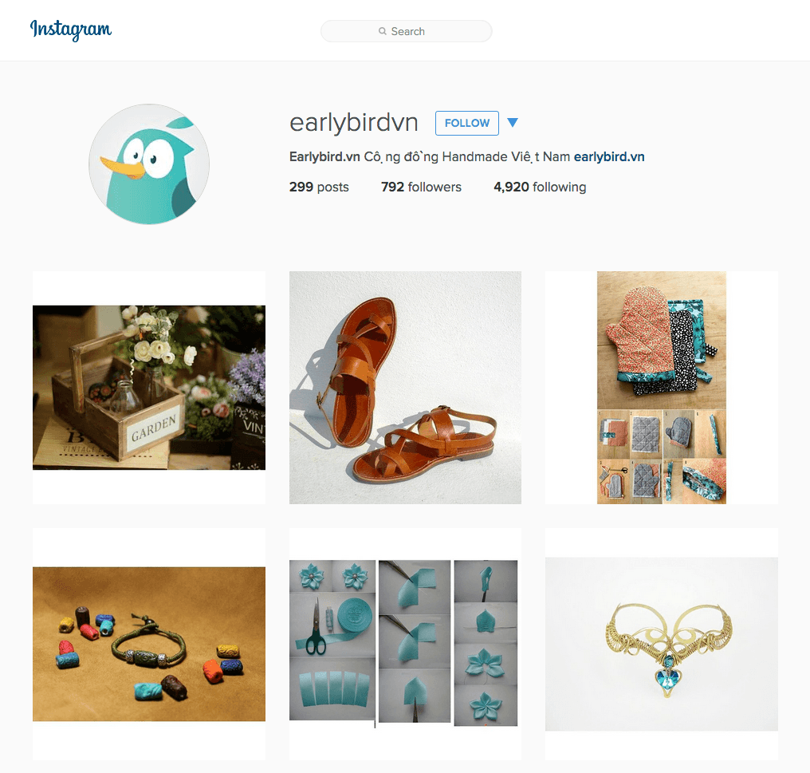Click the magnifier icon in search
Screen dimensions: 810x773
pos(382,31)
